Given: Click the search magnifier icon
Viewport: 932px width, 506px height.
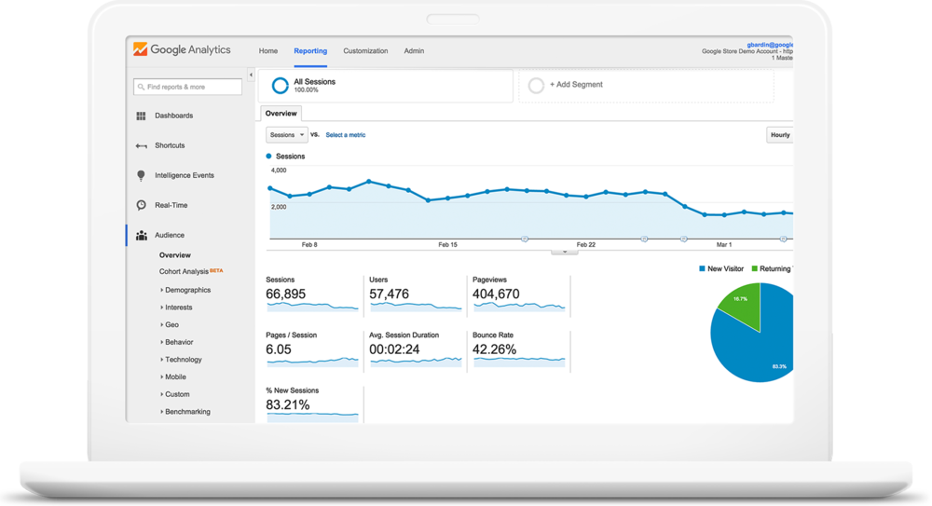Looking at the screenshot, I should (x=141, y=87).
